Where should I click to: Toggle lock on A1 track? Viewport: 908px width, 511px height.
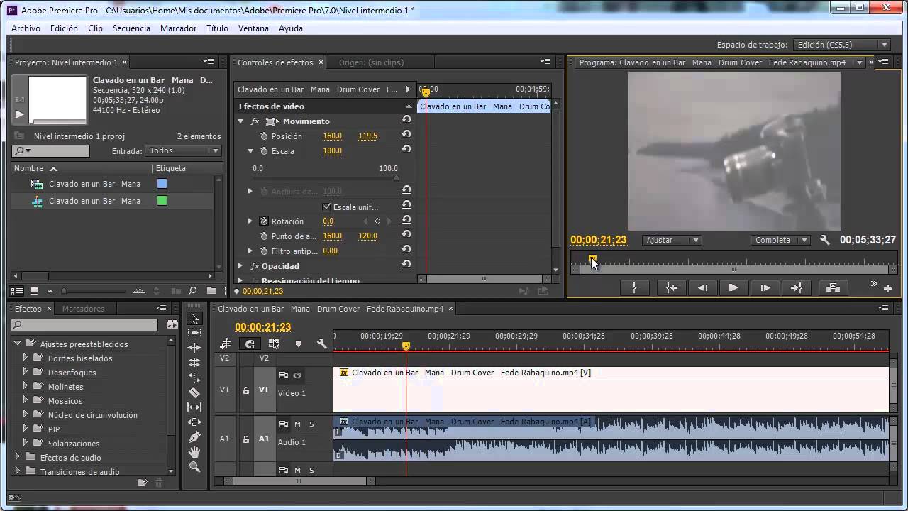point(246,439)
